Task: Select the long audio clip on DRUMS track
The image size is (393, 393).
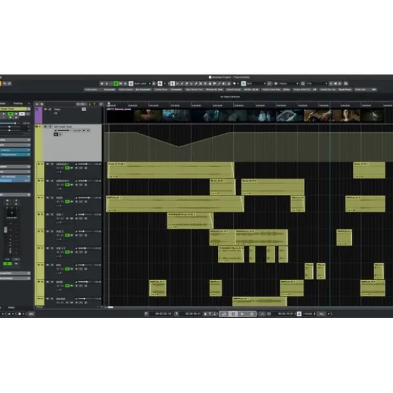Action: pyautogui.click(x=260, y=301)
